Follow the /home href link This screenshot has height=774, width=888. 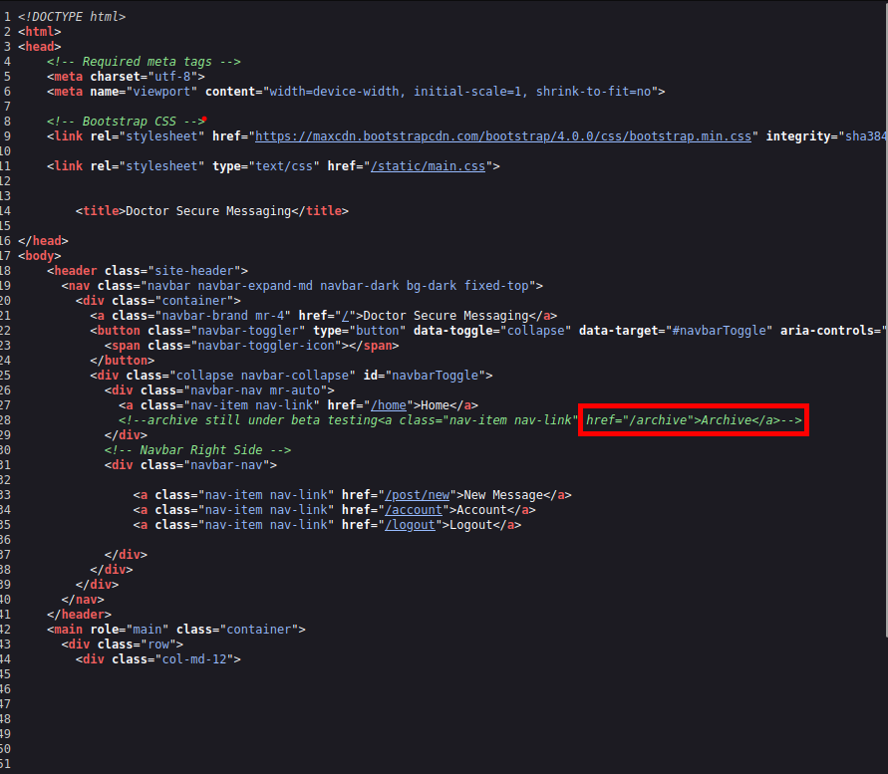[389, 405]
